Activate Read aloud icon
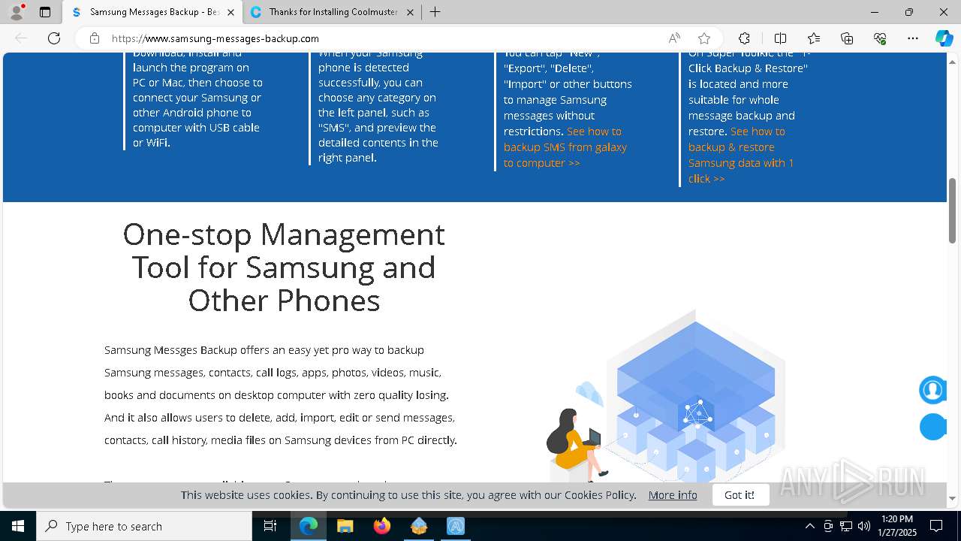Screen dimensions: 961x541 click(674, 38)
